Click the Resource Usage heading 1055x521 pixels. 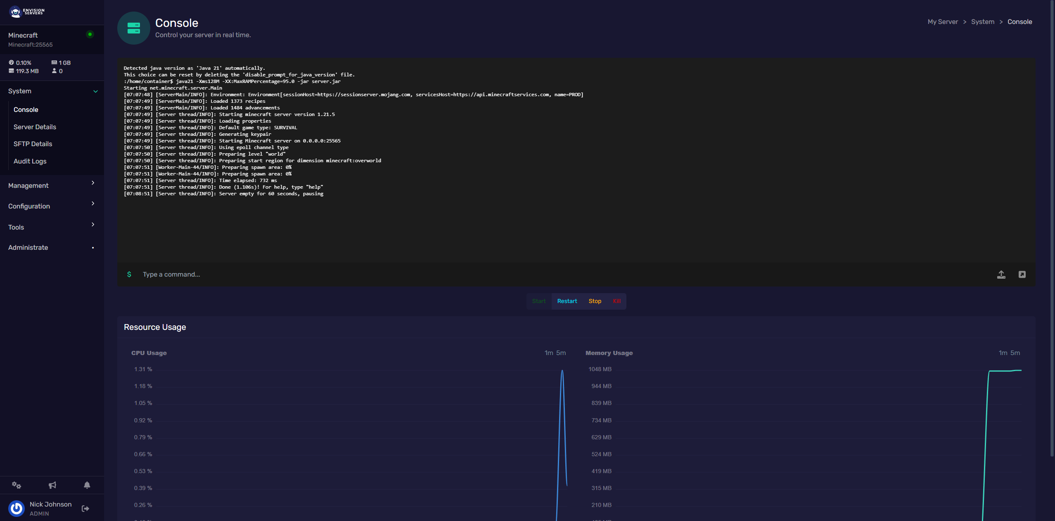pyautogui.click(x=155, y=327)
